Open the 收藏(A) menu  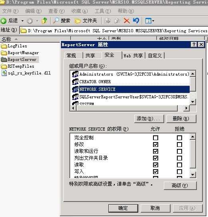coord(80,11)
